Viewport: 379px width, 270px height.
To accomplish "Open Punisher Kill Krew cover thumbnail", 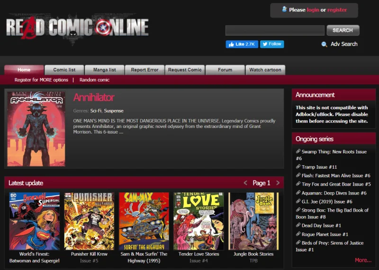I will pyautogui.click(x=89, y=221).
